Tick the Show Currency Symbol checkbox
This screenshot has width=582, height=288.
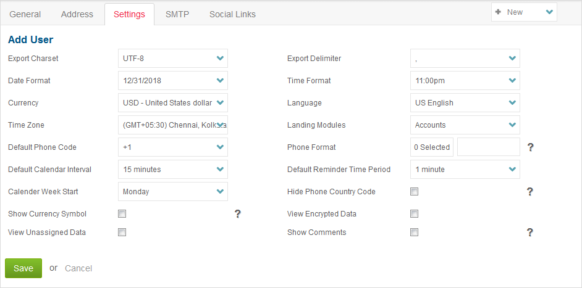pos(122,214)
